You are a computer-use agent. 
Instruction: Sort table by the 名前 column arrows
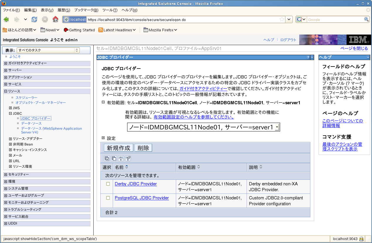pyautogui.click(x=127, y=167)
